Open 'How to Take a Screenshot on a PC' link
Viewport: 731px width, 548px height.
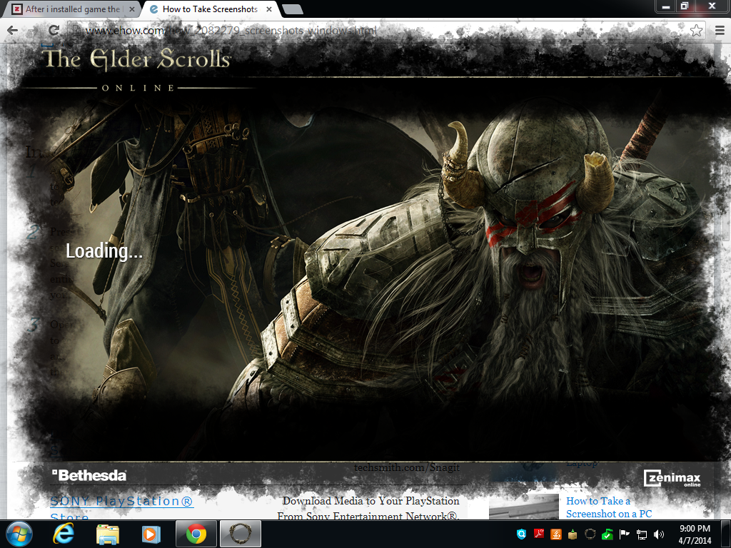(x=609, y=507)
